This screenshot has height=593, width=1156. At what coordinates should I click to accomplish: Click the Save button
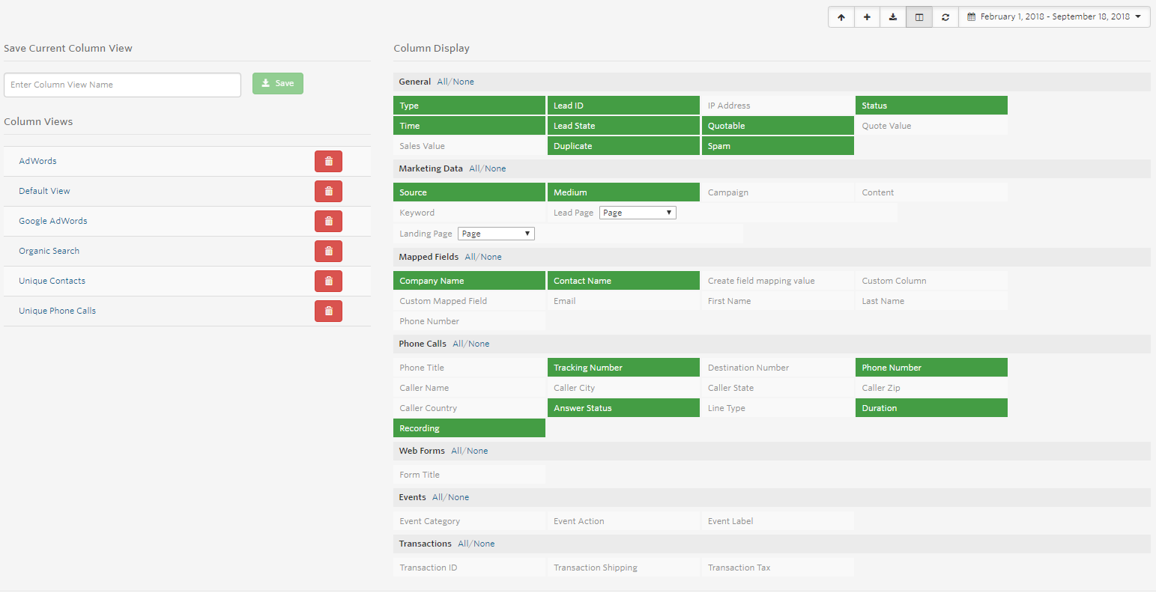pyautogui.click(x=278, y=83)
